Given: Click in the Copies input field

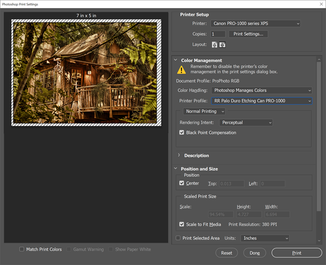Looking at the screenshot, I should click(x=218, y=34).
